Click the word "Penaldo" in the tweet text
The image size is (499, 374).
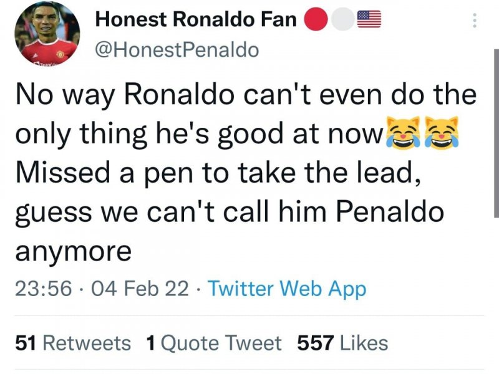pyautogui.click(x=390, y=212)
